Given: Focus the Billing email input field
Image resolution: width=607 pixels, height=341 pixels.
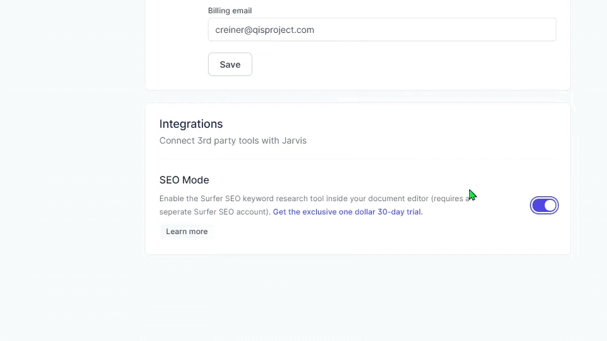Looking at the screenshot, I should click(x=382, y=30).
